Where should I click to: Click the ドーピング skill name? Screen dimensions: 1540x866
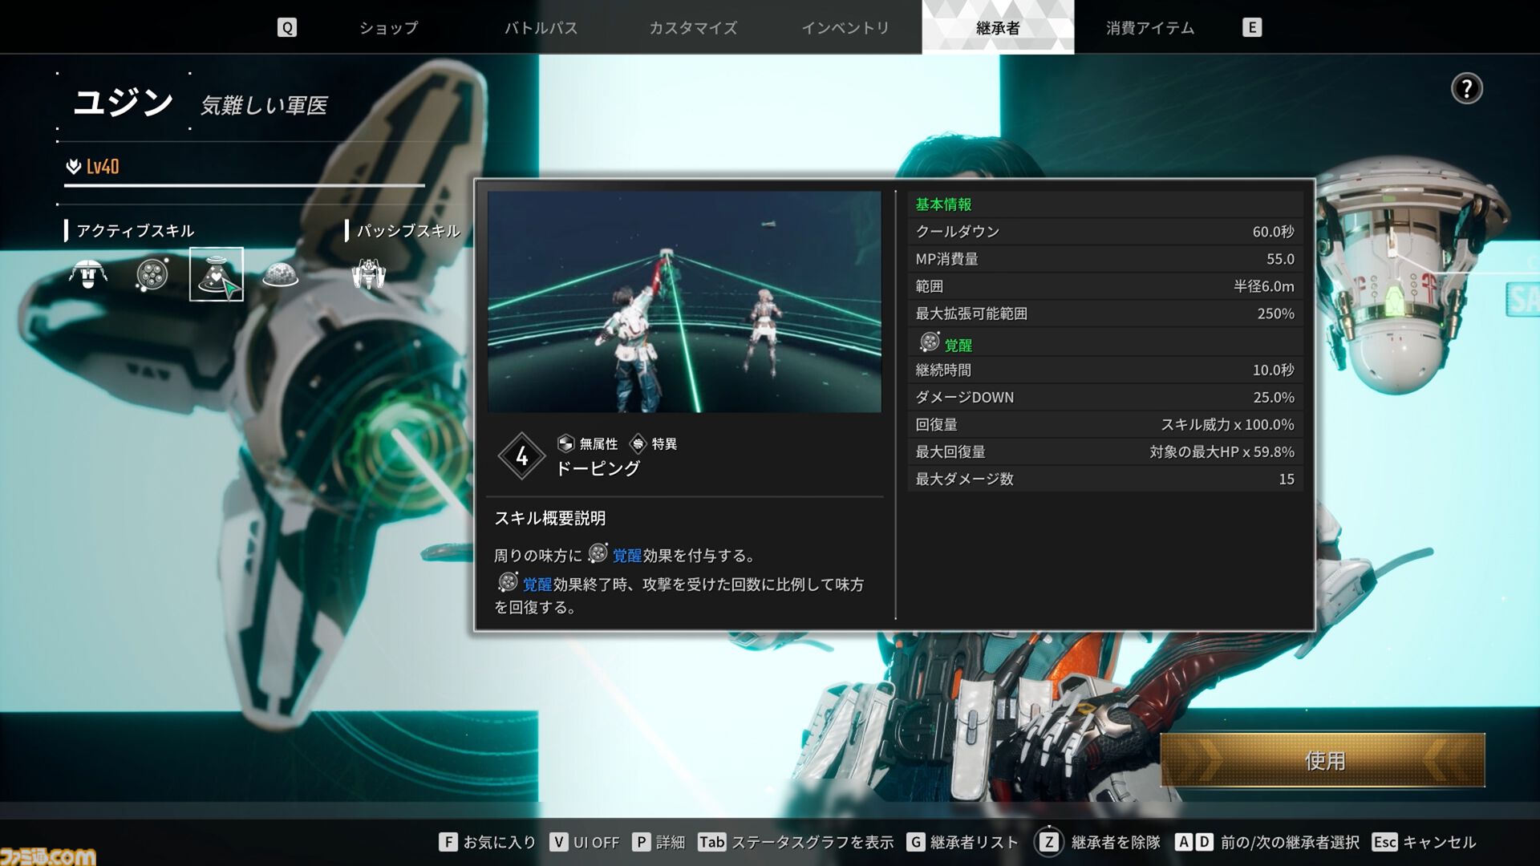598,468
